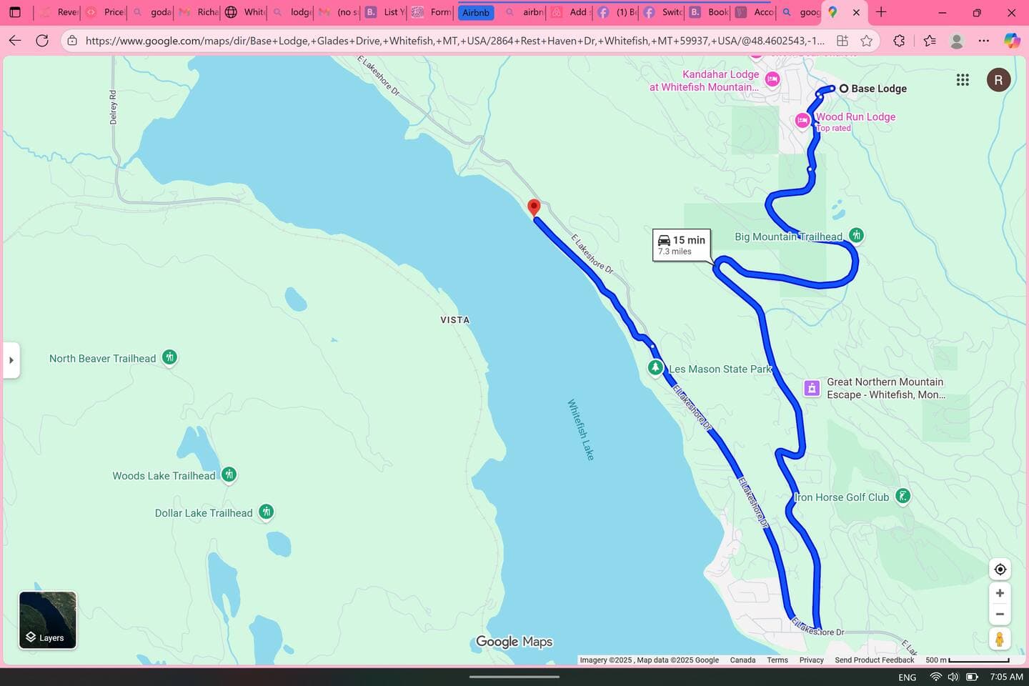Open the browser profile icon

957,41
